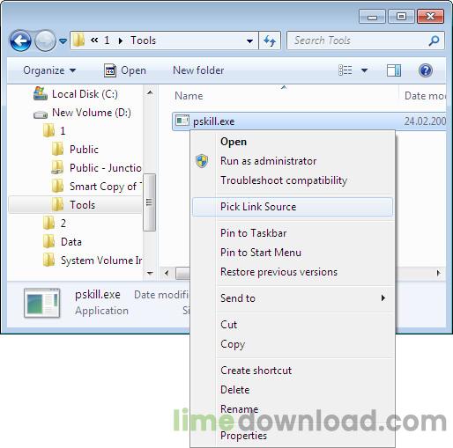Click the Back navigation arrow
Image resolution: width=453 pixels, height=448 pixels.
tap(20, 40)
